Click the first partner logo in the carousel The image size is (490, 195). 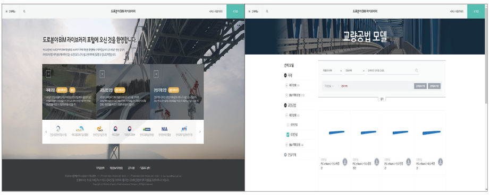point(58,129)
